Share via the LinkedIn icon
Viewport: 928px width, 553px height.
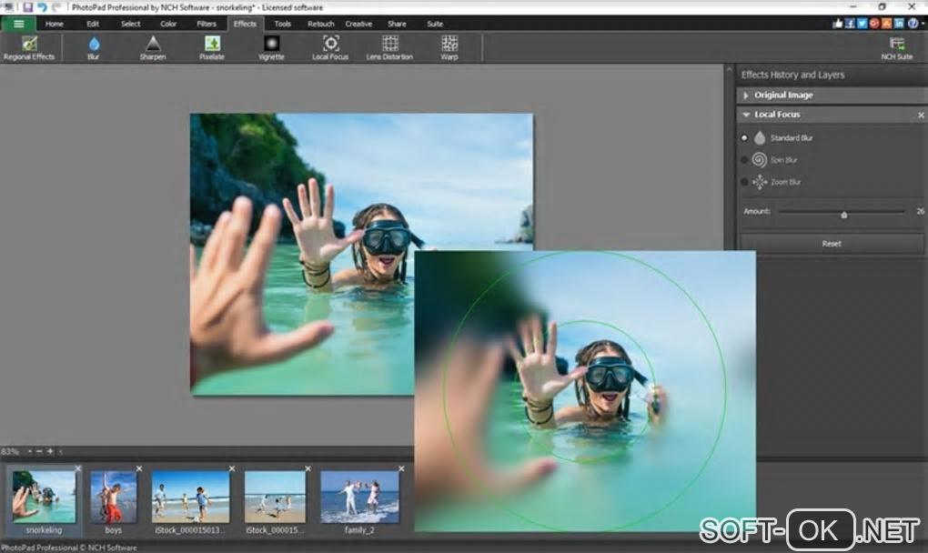[899, 24]
